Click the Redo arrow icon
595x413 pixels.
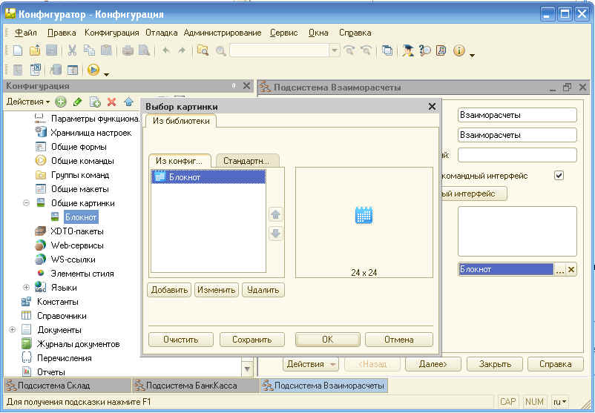coord(183,50)
